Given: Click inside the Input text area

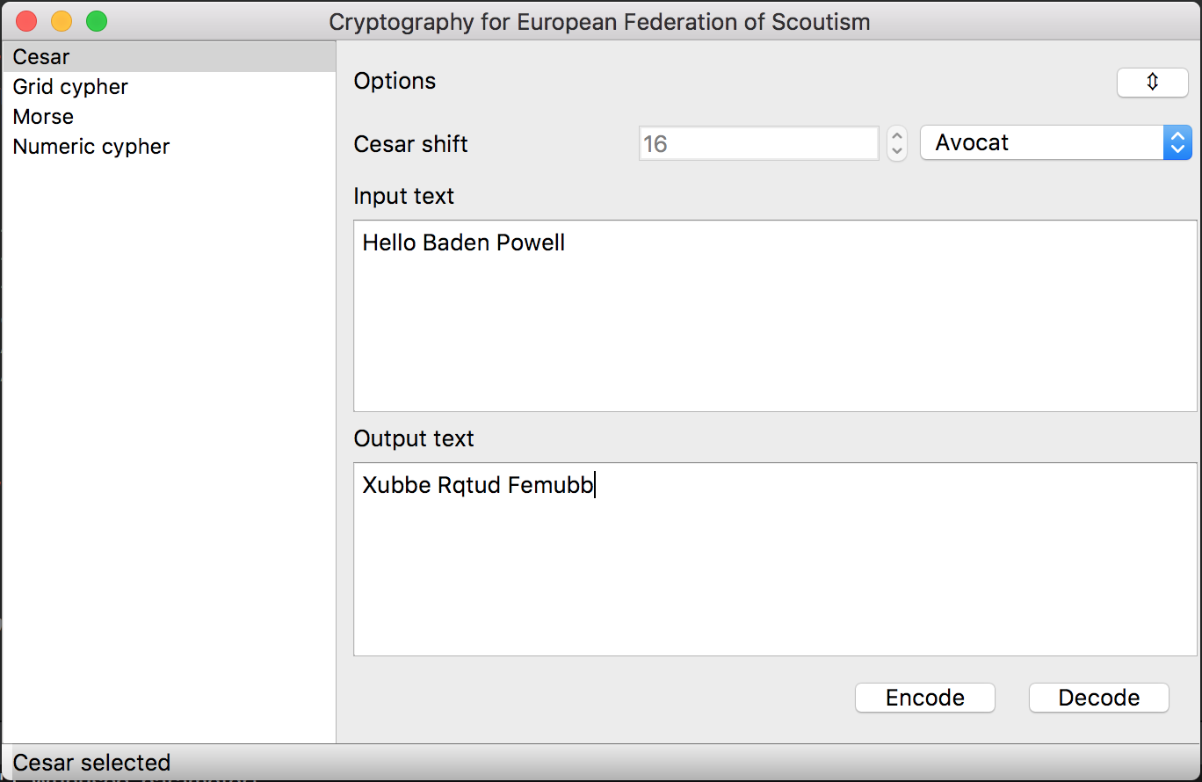Looking at the screenshot, I should coord(775,315).
